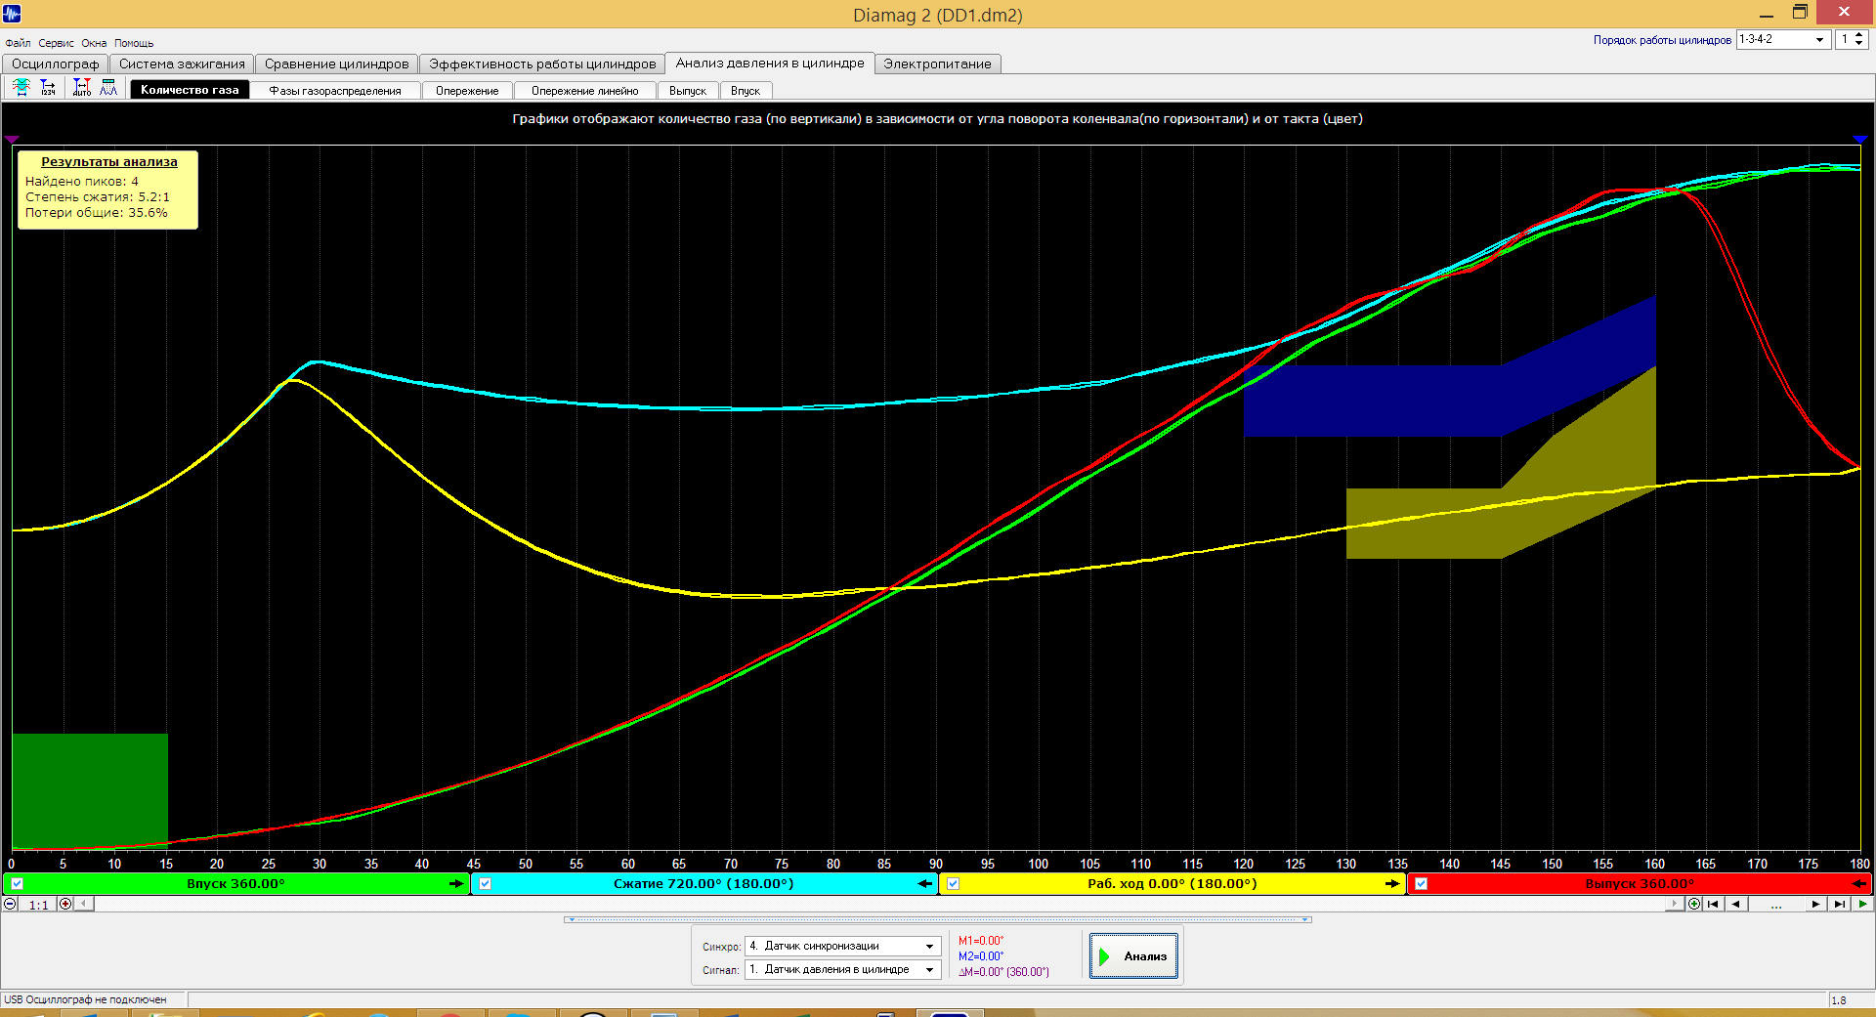This screenshot has width=1876, height=1017.
Task: Switch to Эффективность работы цилиндров tab
Action: coord(542,64)
